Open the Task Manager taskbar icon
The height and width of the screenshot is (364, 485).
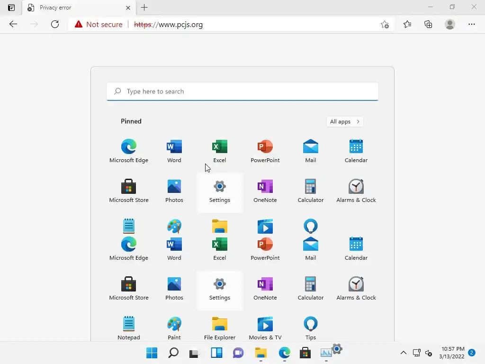(326, 353)
